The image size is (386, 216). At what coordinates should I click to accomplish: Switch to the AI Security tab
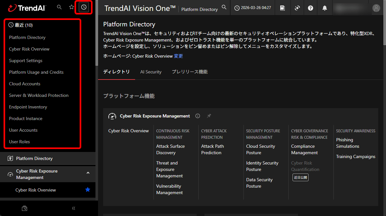151,72
